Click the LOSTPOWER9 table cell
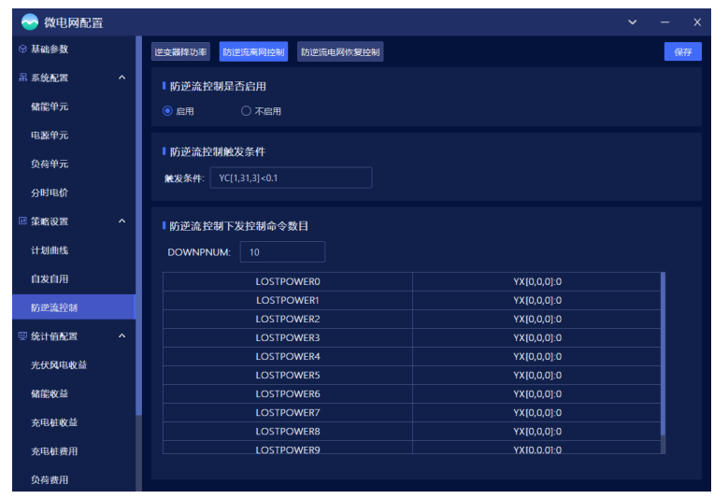Image resolution: width=728 pixels, height=499 pixels. (x=288, y=448)
